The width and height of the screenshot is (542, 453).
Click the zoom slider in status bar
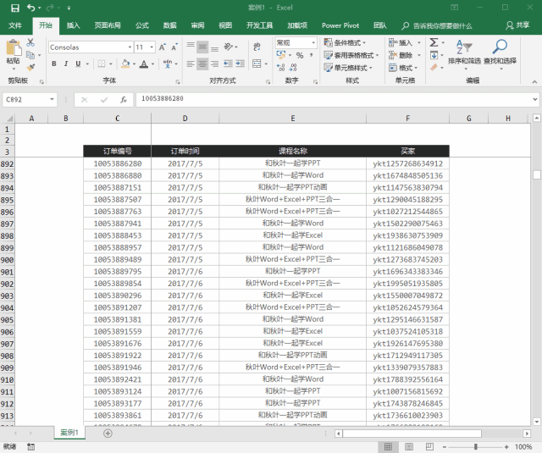click(476, 447)
